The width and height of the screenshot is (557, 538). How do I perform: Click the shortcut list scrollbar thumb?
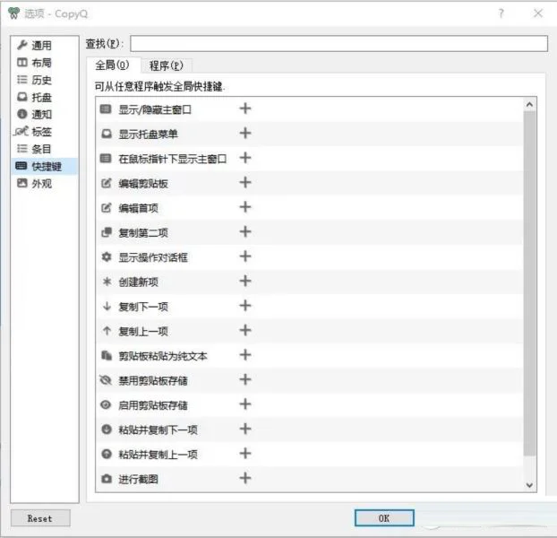pyautogui.click(x=529, y=283)
